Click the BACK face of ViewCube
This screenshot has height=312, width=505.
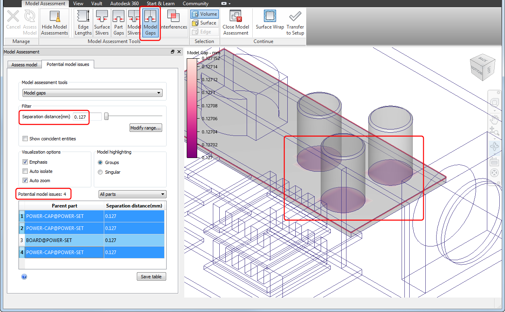[x=482, y=59]
